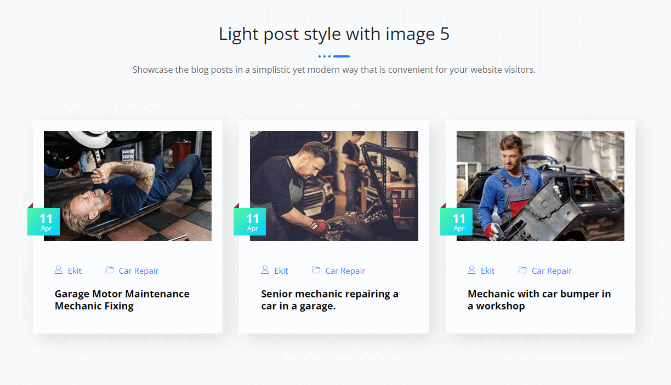Click the user icon on the Senior mechanic post

click(x=265, y=270)
